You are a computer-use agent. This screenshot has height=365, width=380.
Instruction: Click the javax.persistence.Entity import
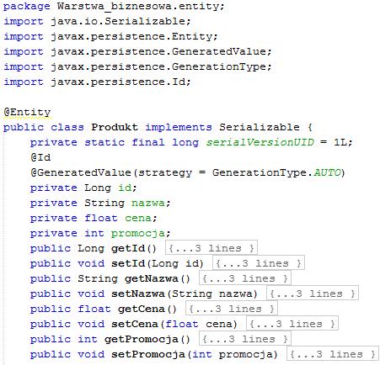[x=131, y=36]
